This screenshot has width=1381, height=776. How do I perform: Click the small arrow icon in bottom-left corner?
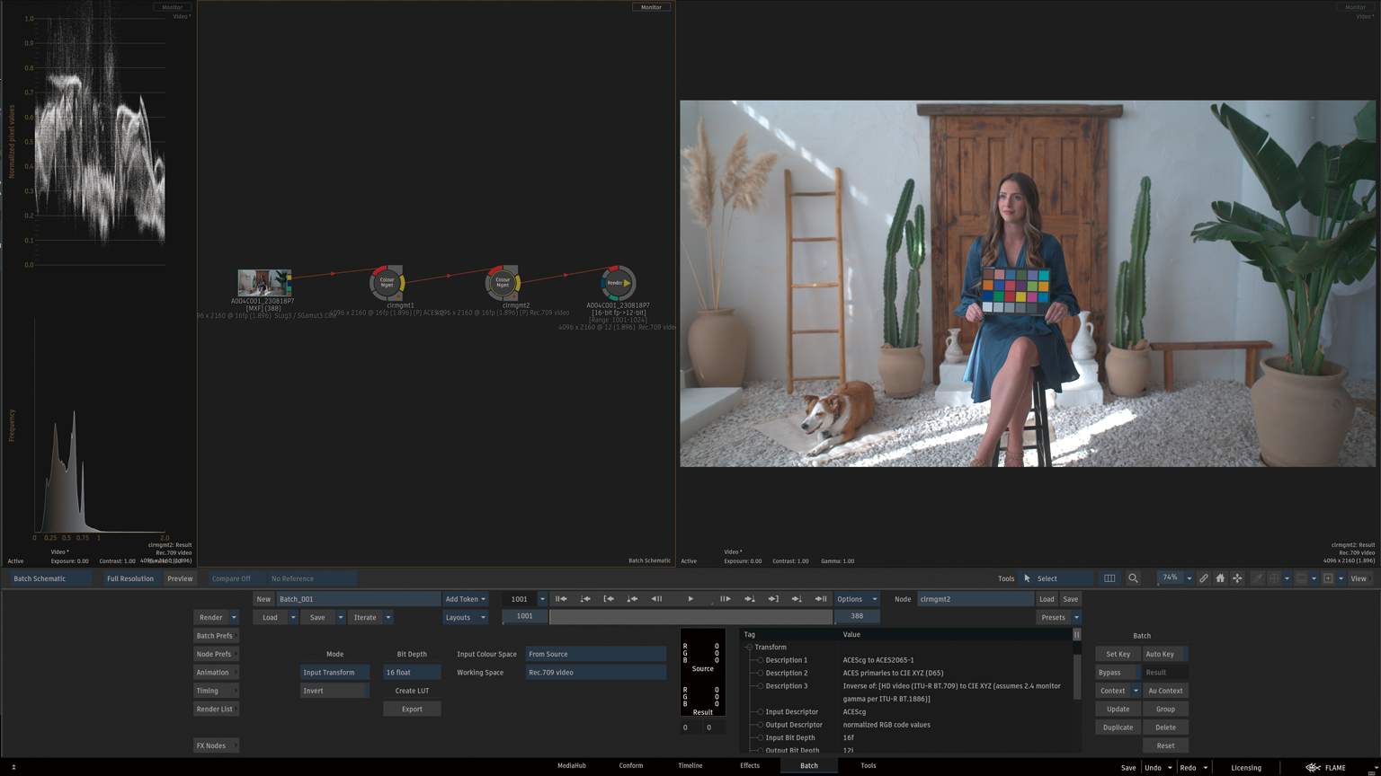pos(13,768)
